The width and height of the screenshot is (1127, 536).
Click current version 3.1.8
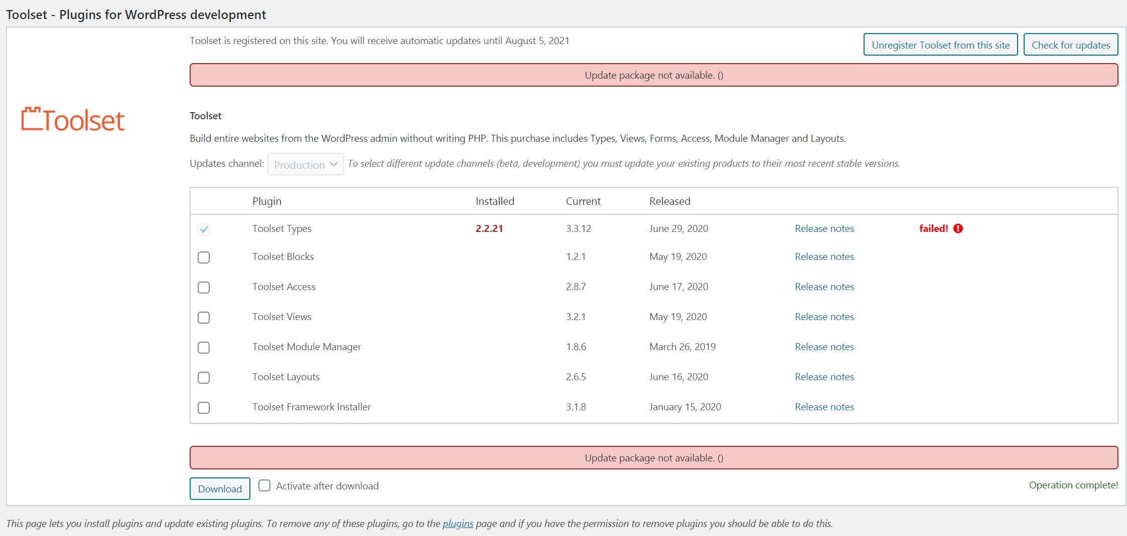coord(576,407)
